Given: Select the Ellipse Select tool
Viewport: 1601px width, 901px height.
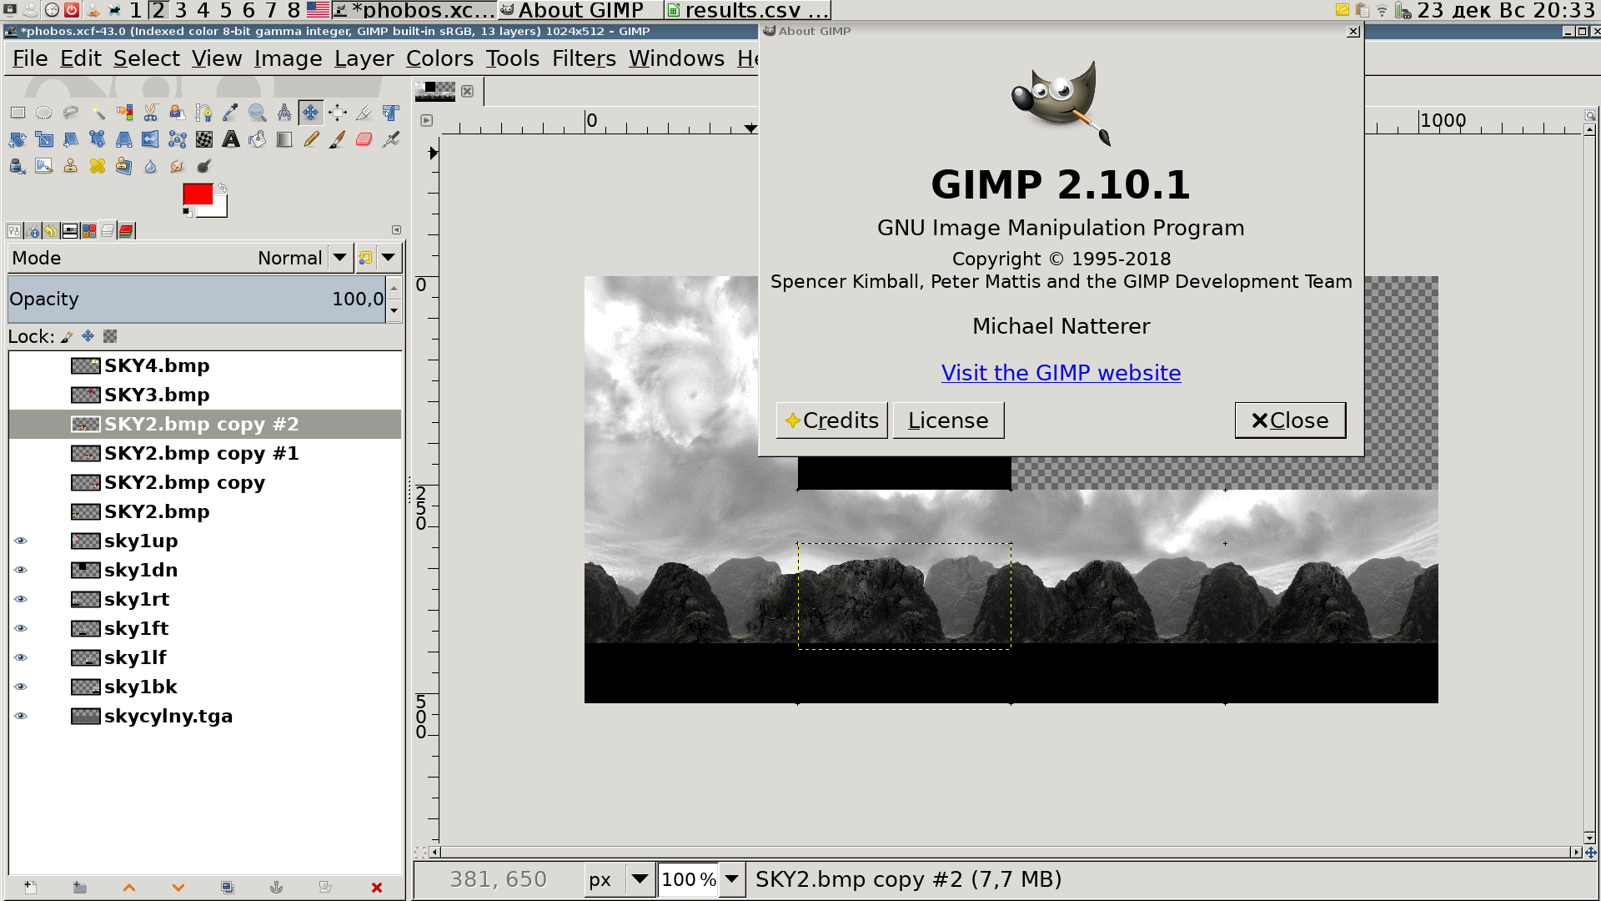Looking at the screenshot, I should (44, 113).
